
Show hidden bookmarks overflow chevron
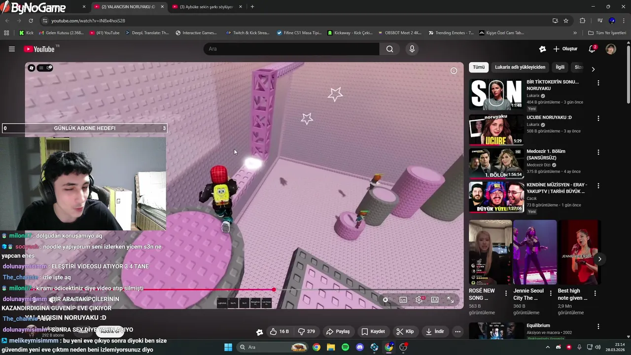pos(575,33)
